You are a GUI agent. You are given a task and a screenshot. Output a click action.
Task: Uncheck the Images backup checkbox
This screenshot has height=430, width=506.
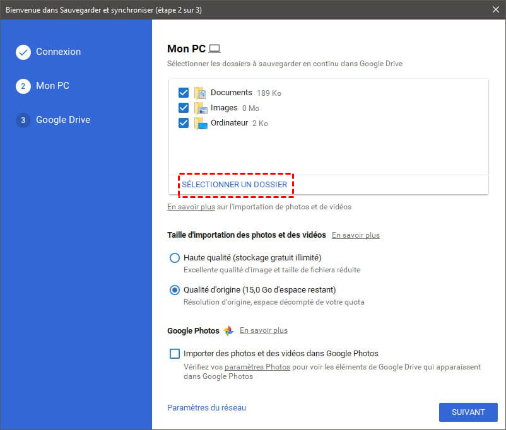click(x=184, y=108)
